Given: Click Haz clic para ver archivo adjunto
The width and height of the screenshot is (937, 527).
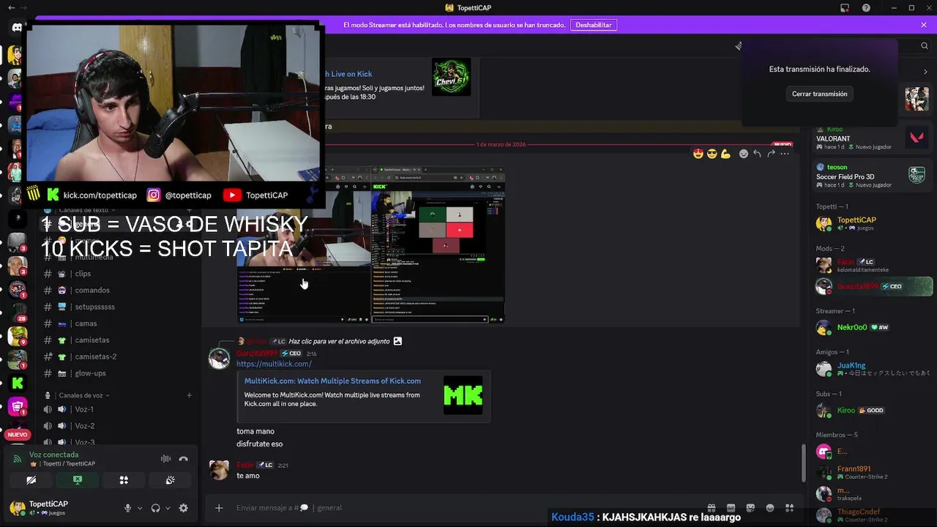Looking at the screenshot, I should (340, 341).
